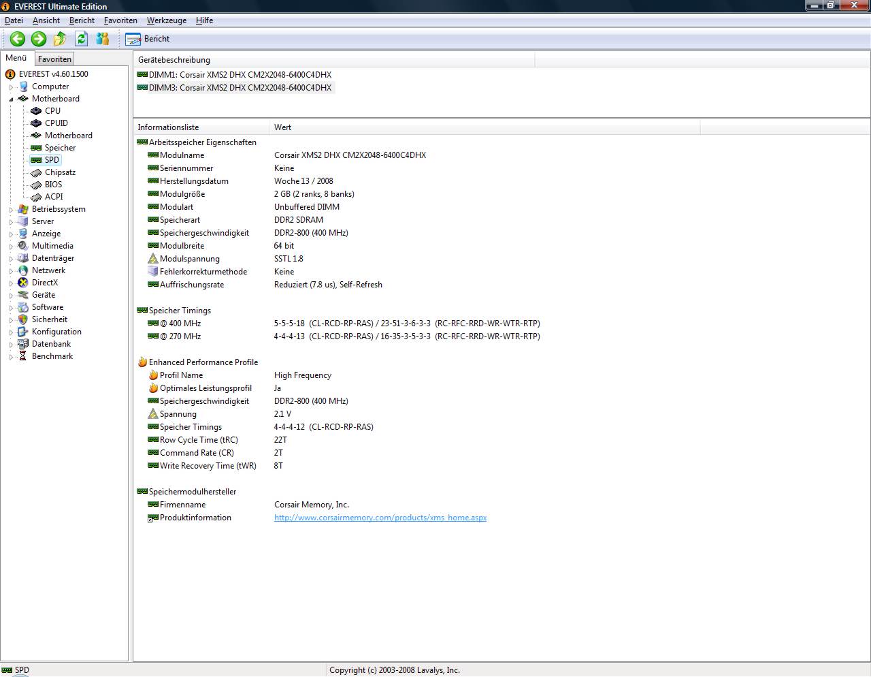The width and height of the screenshot is (871, 677).
Task: Click the Datenträger drive icon
Action: 23,258
